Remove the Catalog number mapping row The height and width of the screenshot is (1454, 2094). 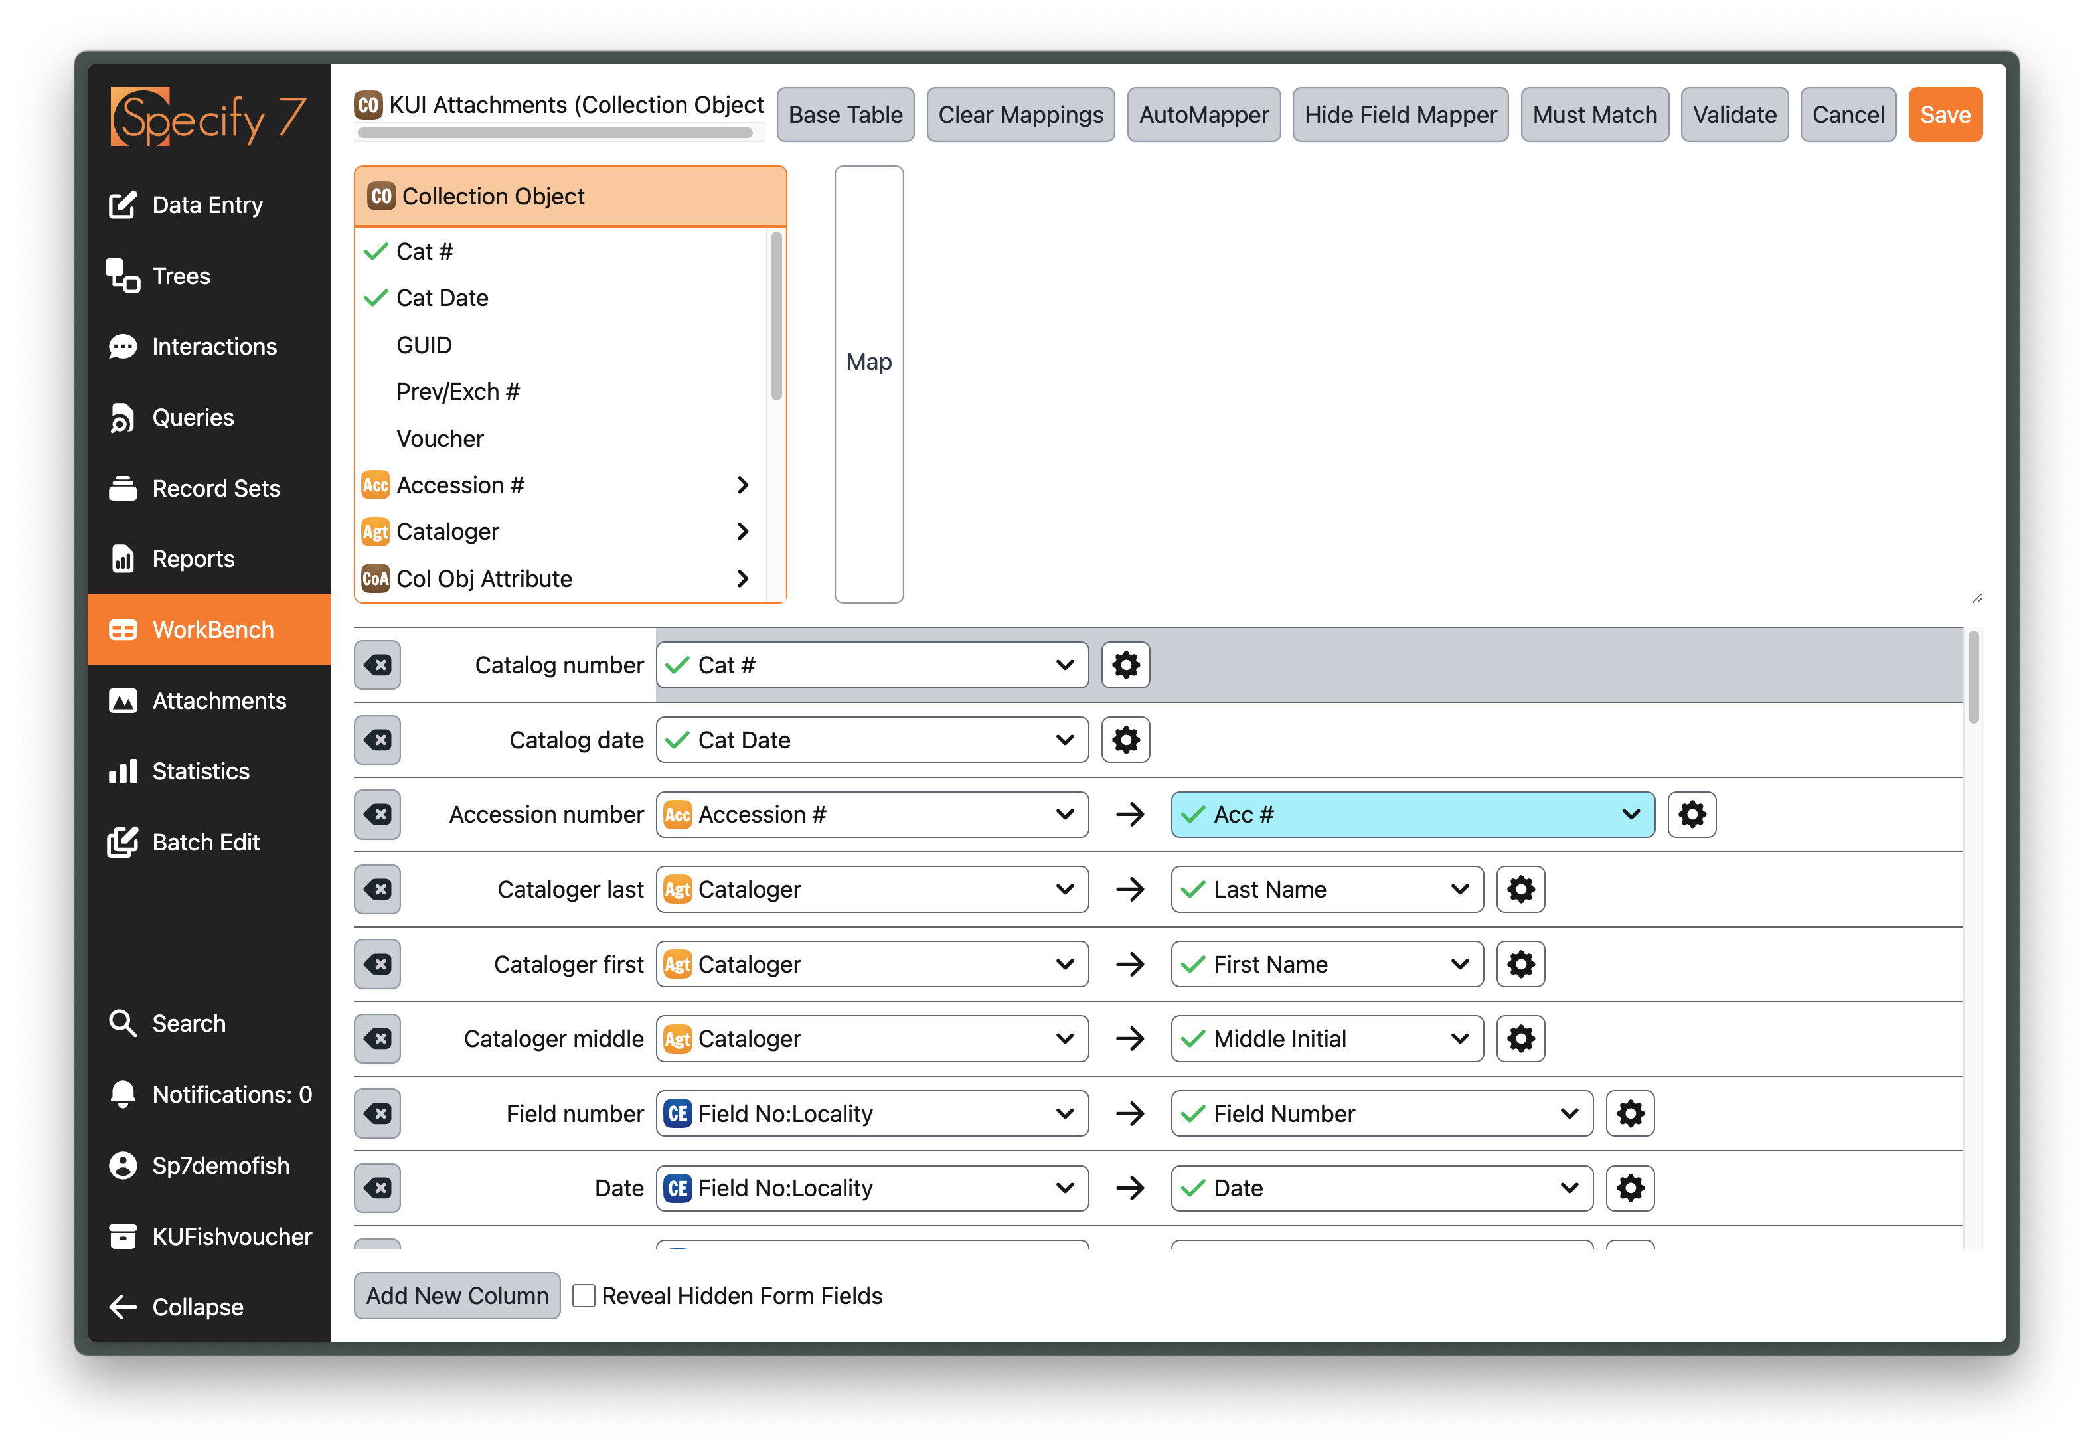point(377,665)
